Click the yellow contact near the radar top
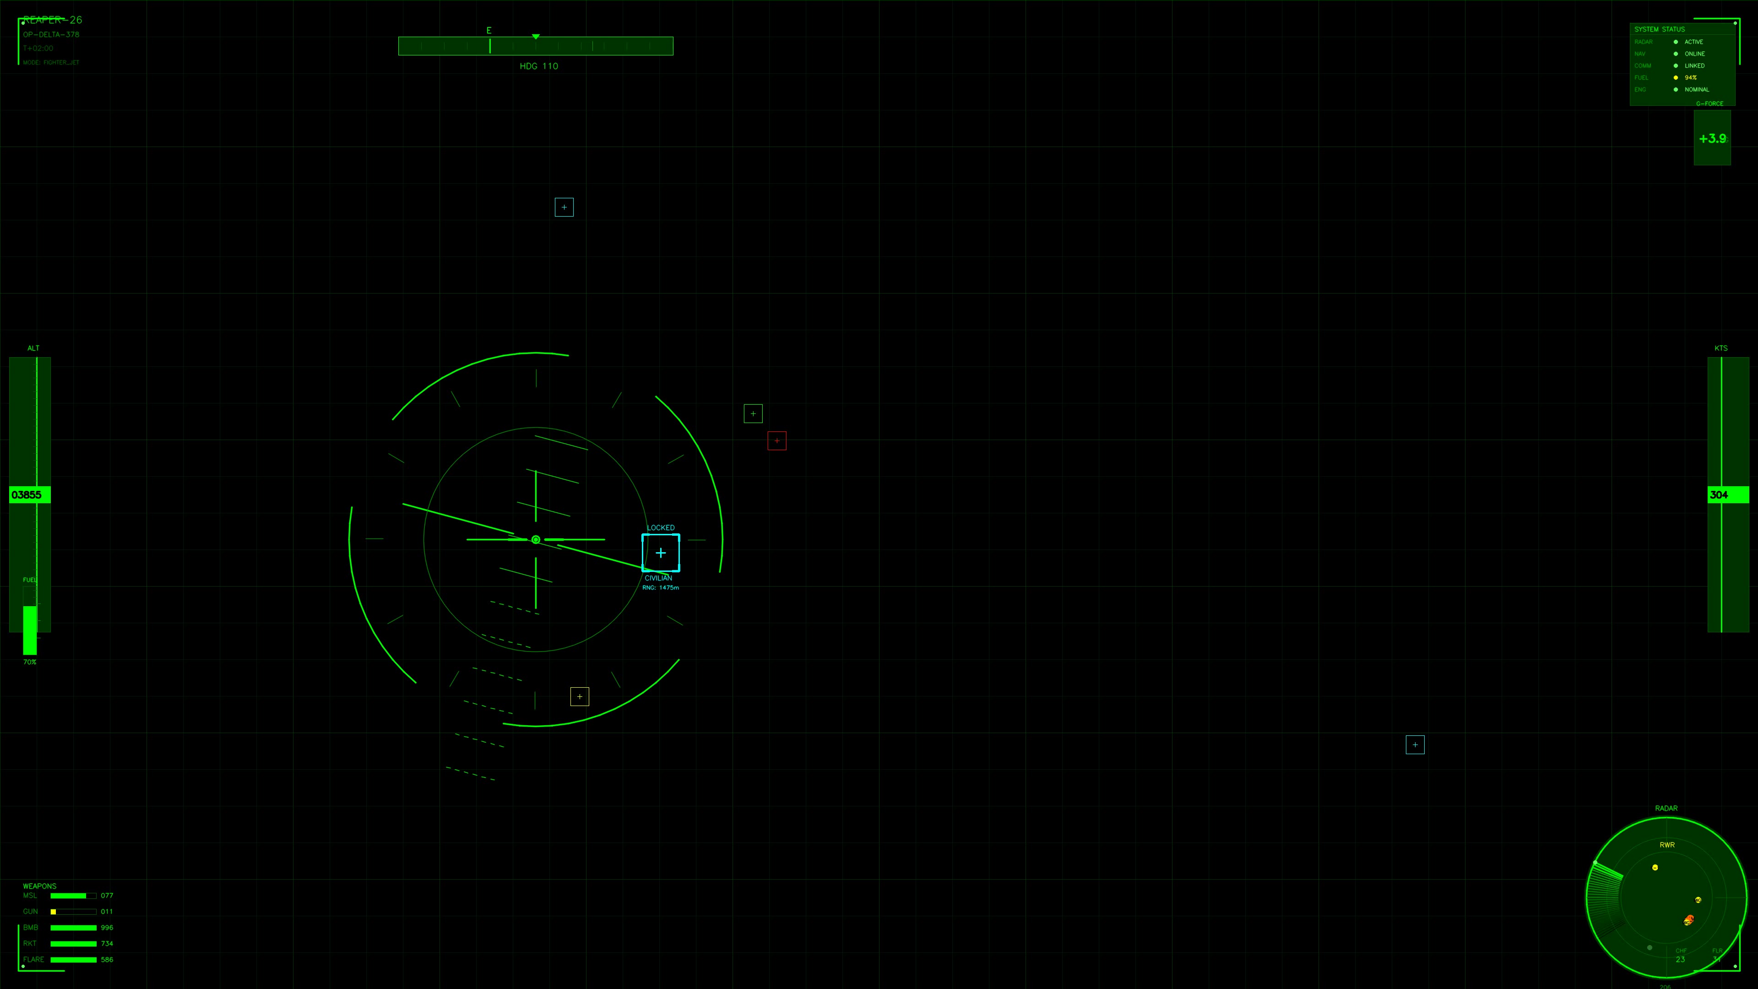 click(1655, 868)
